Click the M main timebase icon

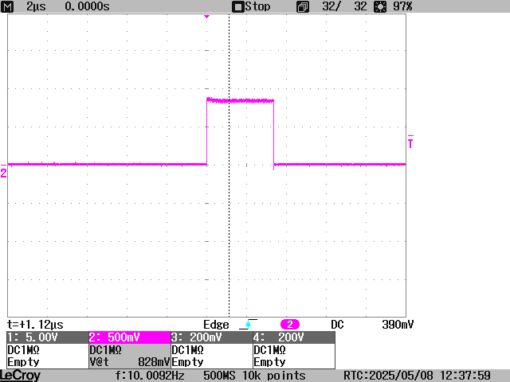10,6
